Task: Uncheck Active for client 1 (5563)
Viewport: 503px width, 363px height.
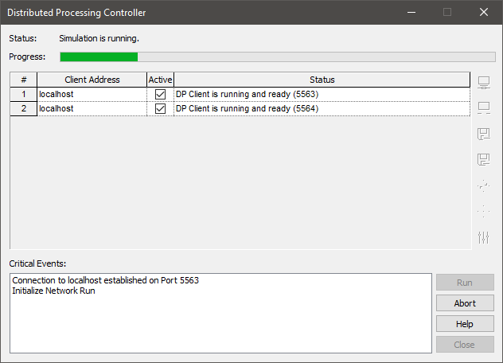Action: pyautogui.click(x=161, y=95)
